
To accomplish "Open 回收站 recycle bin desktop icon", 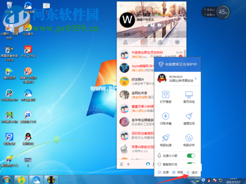I will 9,7.
